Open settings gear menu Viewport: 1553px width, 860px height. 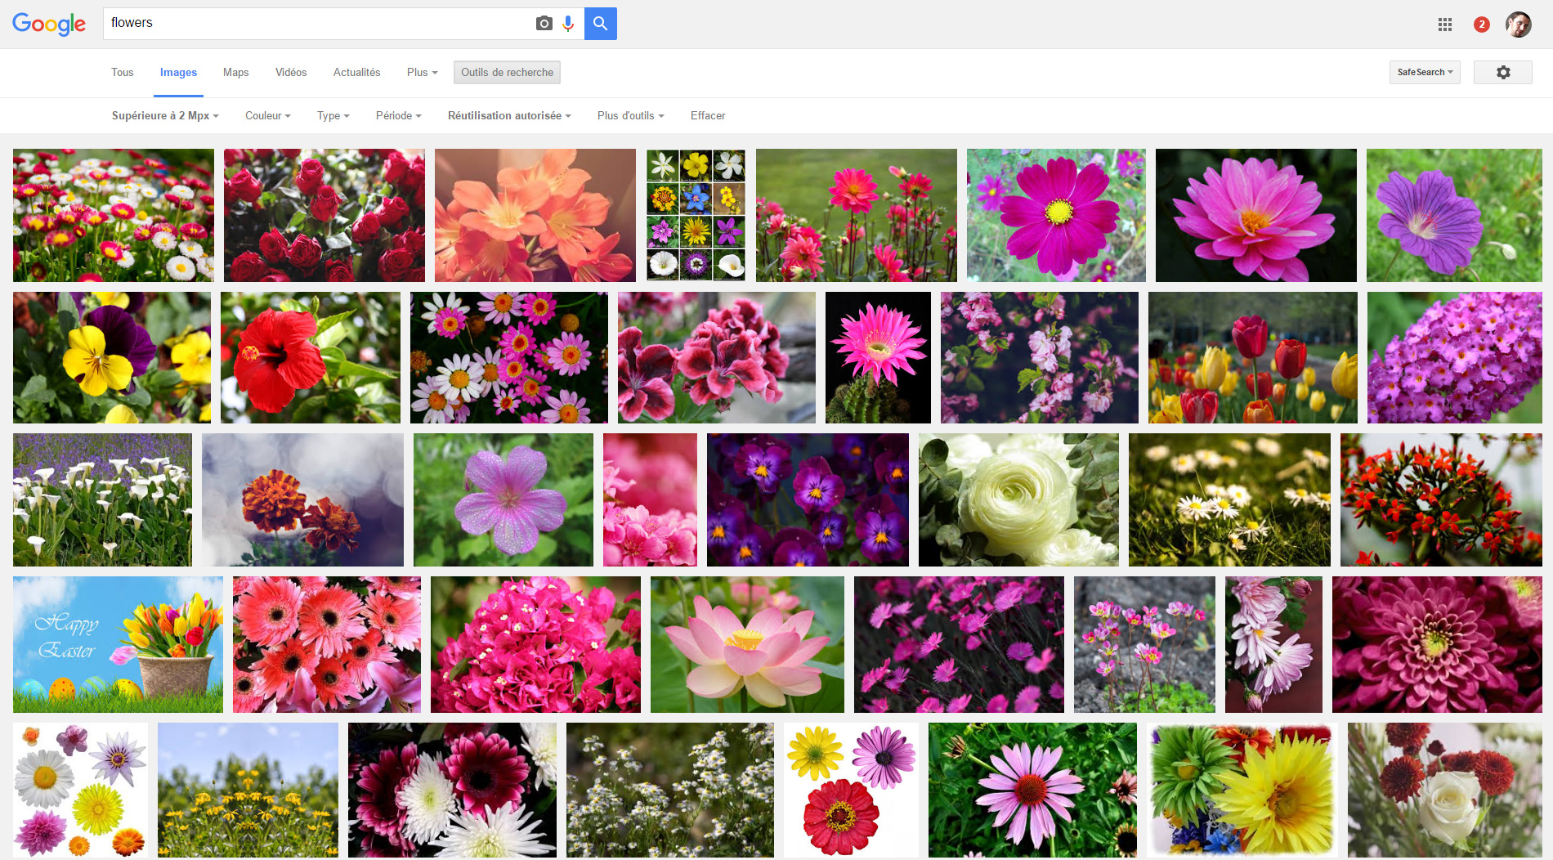point(1503,72)
